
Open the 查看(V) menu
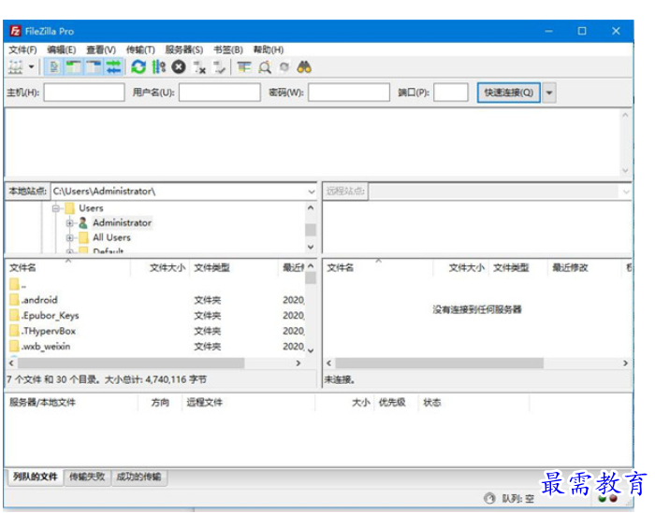[101, 50]
